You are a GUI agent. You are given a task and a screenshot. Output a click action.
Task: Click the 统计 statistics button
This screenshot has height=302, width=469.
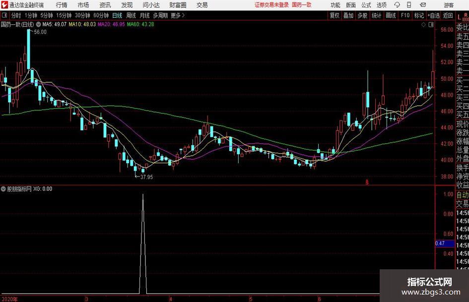point(376,15)
